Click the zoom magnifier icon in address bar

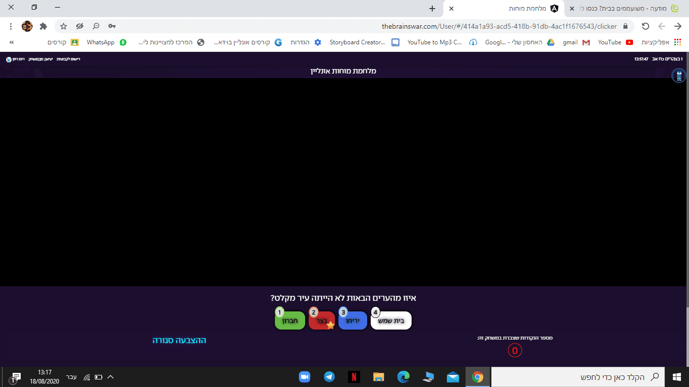pyautogui.click(x=96, y=26)
